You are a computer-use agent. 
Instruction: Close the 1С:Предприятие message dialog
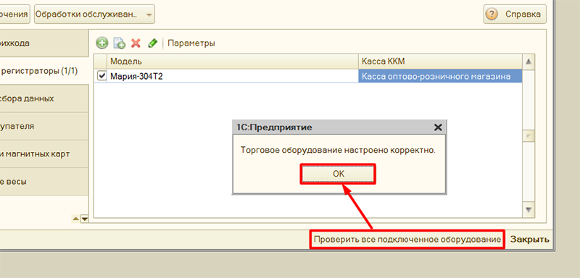tap(438, 127)
